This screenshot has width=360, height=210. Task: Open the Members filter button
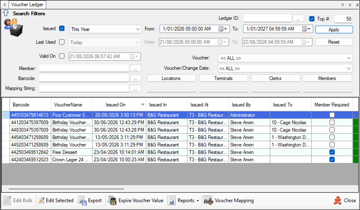[x=327, y=78]
